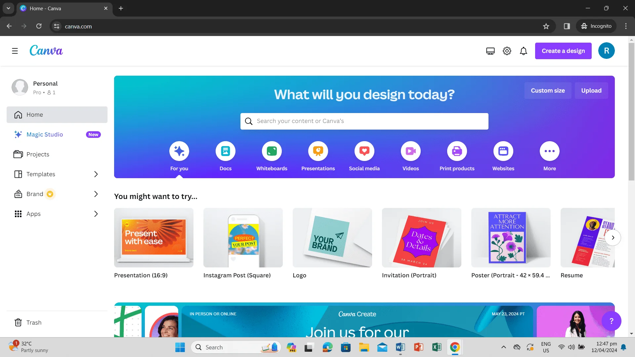Open the Presentation (16:9) thumbnail
This screenshot has width=635, height=357.
click(x=154, y=238)
